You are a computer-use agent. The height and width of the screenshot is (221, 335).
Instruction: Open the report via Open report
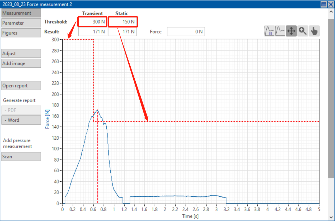pyautogui.click(x=21, y=86)
